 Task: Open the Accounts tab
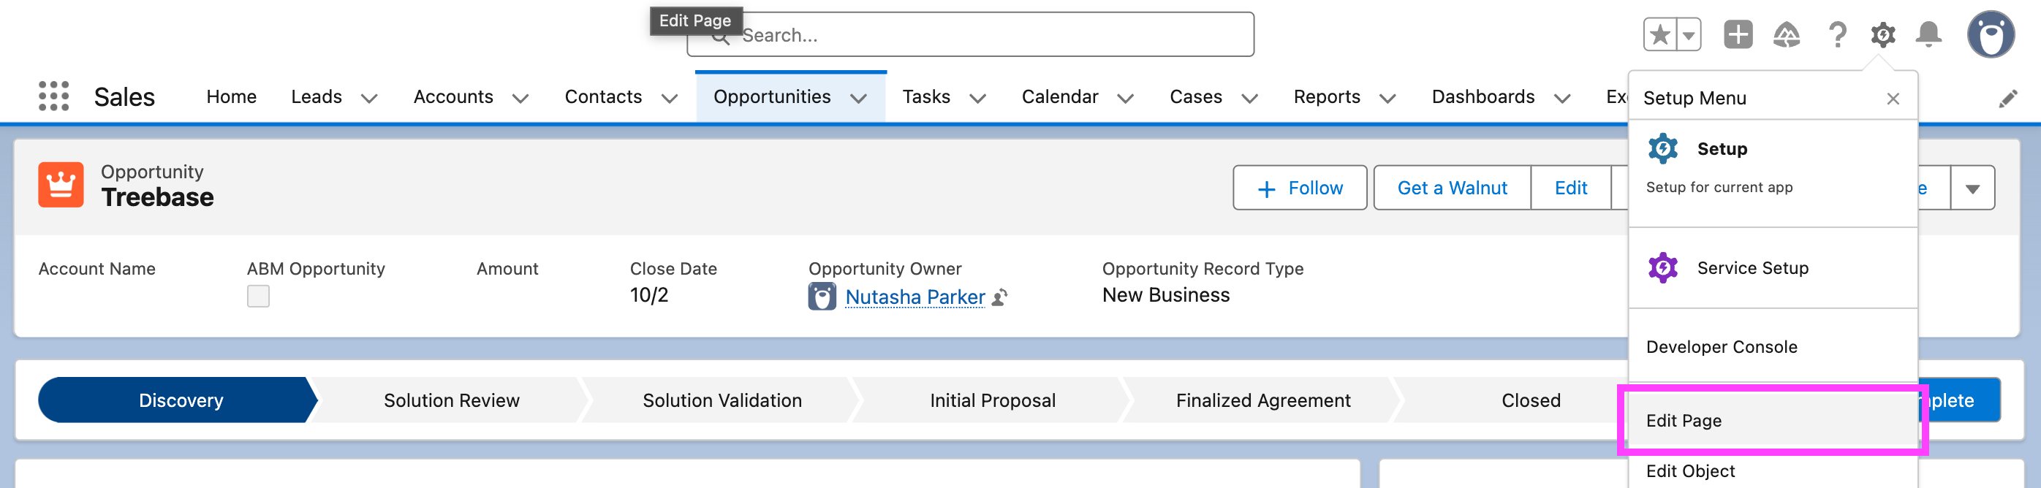coord(453,96)
